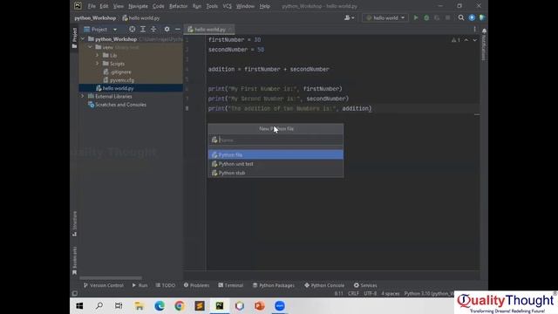Toggle Project side tool button

pos(74,38)
